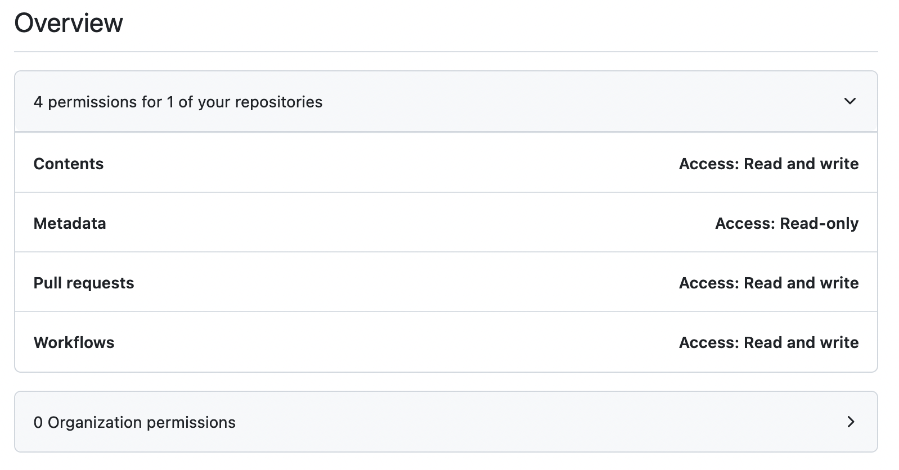
Task: Click Access: Read-only beside Metadata
Action: pyautogui.click(x=786, y=223)
